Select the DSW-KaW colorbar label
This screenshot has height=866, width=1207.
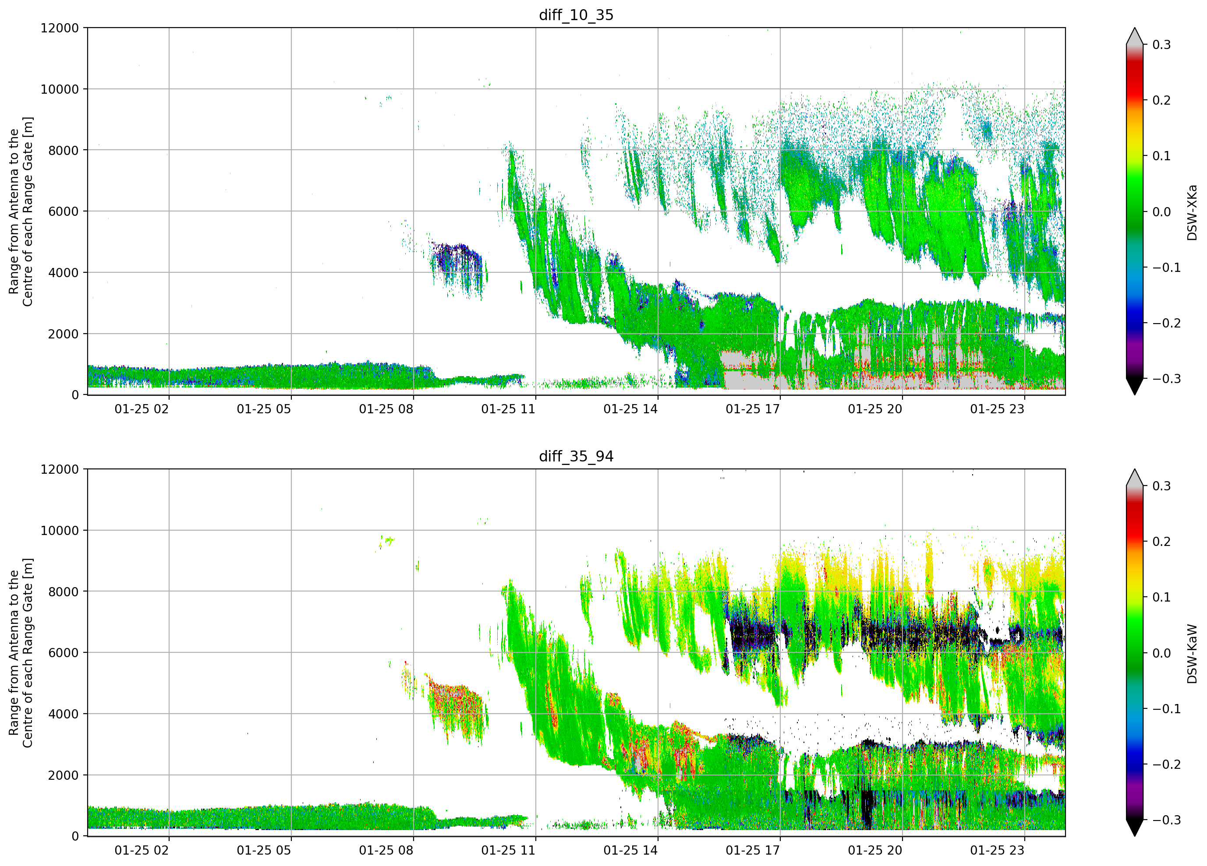coord(1192,654)
